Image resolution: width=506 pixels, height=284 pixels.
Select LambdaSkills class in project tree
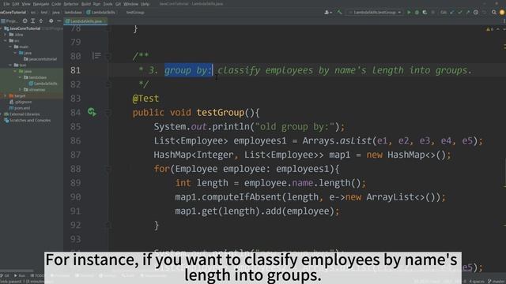(x=43, y=84)
